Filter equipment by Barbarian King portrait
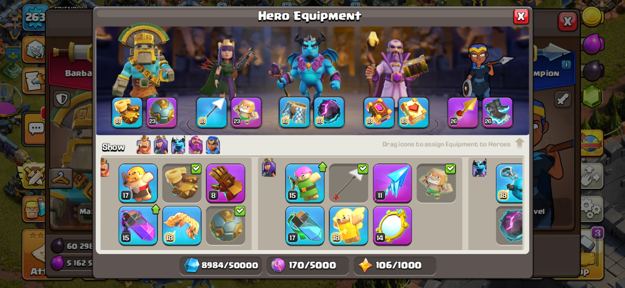 click(x=143, y=145)
